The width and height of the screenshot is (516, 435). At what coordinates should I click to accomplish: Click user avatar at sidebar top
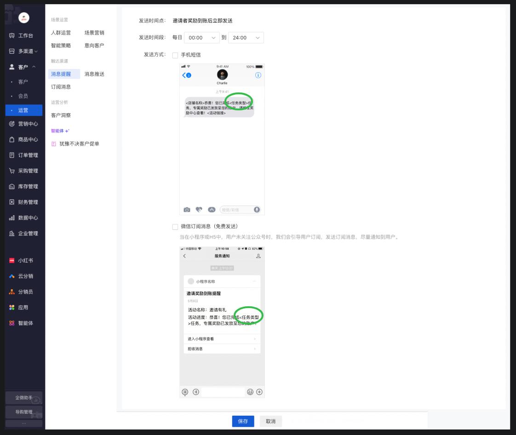point(24,18)
